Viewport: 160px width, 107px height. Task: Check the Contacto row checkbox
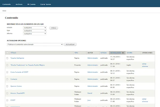tap(7, 79)
